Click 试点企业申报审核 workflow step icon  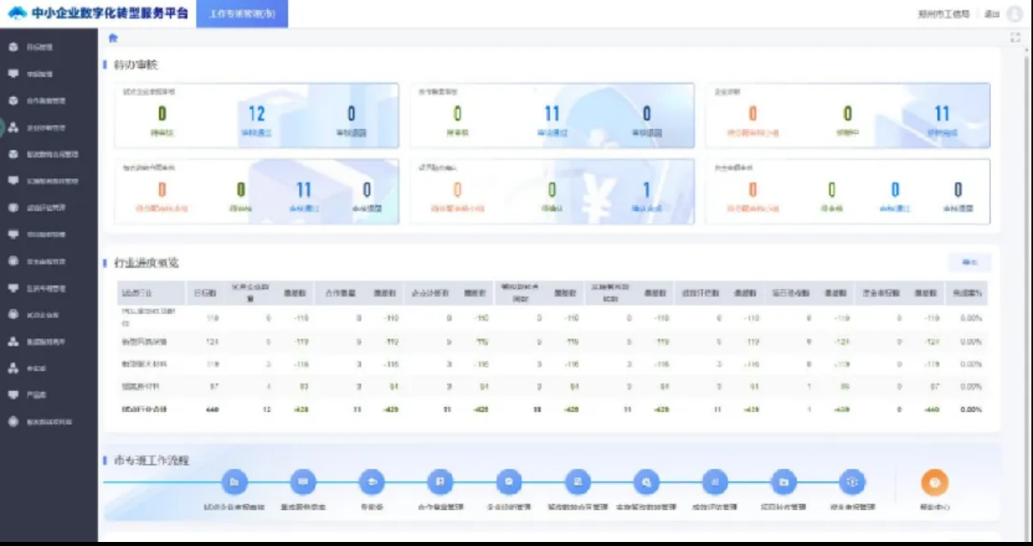coord(234,482)
